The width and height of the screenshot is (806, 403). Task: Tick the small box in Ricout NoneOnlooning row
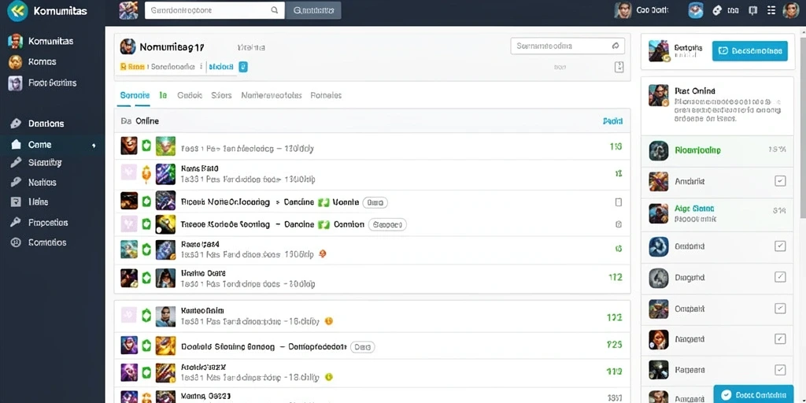coord(619,202)
